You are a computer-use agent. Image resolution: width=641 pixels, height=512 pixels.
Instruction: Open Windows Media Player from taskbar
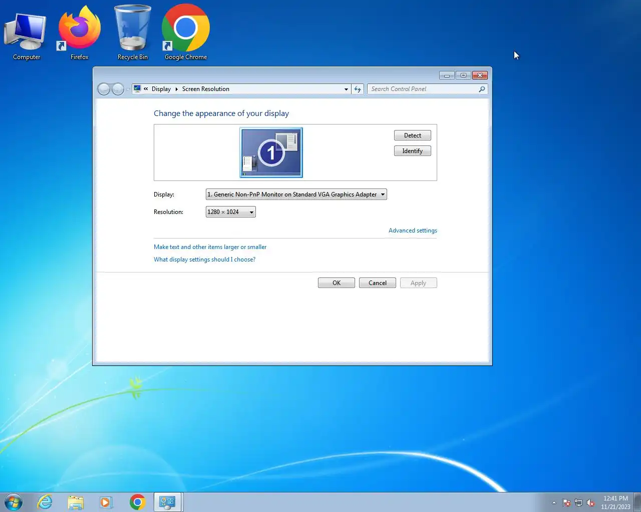point(106,502)
